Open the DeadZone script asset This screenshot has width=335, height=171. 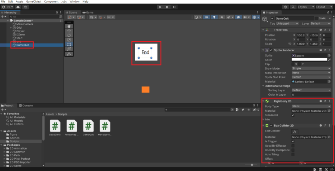pos(55,127)
